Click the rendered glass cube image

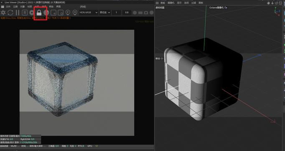(62, 79)
